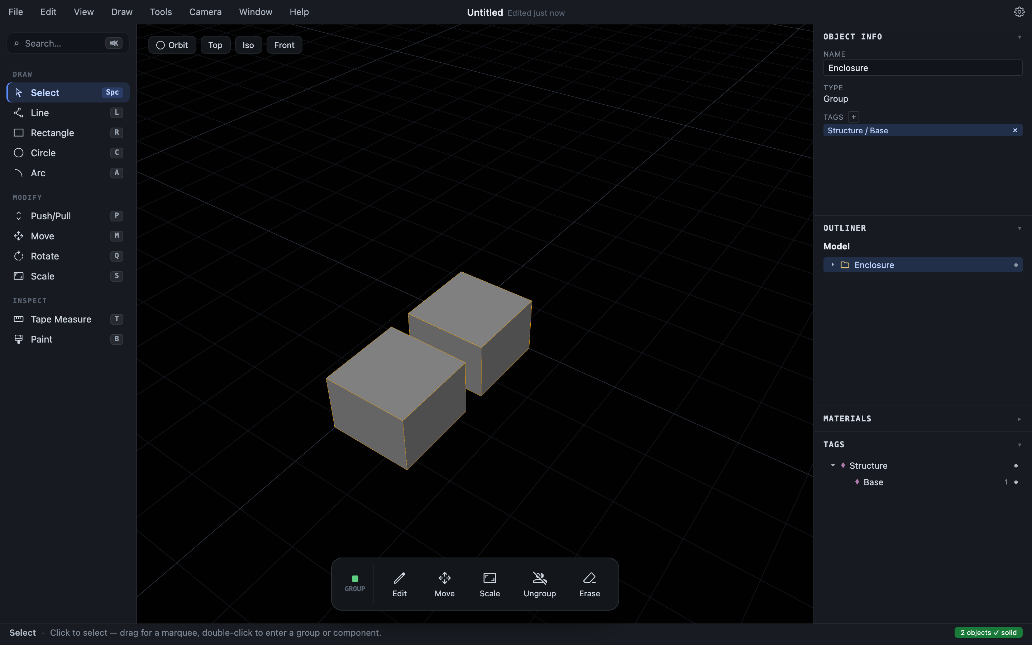Click Scale in the floating group toolbar
The image size is (1032, 645).
[489, 584]
